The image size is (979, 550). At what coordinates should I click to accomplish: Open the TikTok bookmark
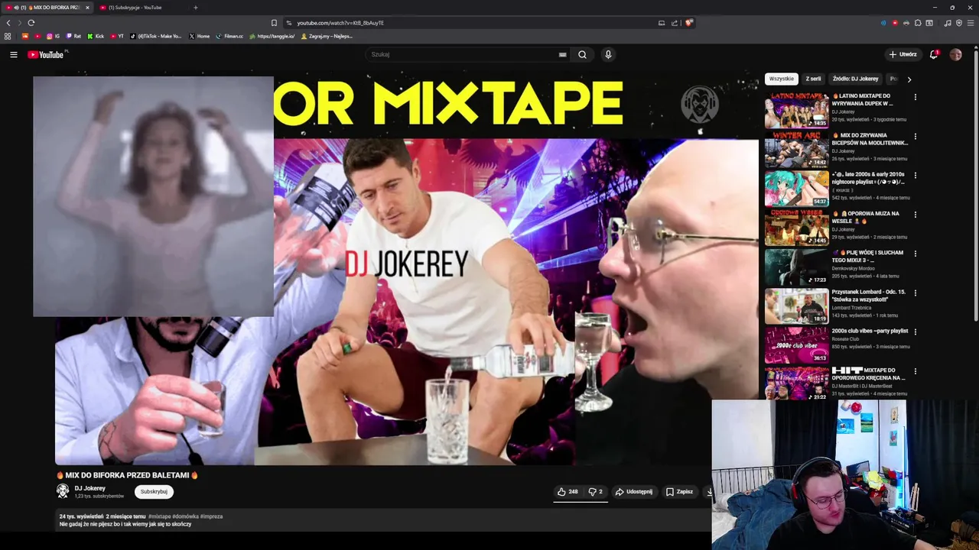point(156,36)
